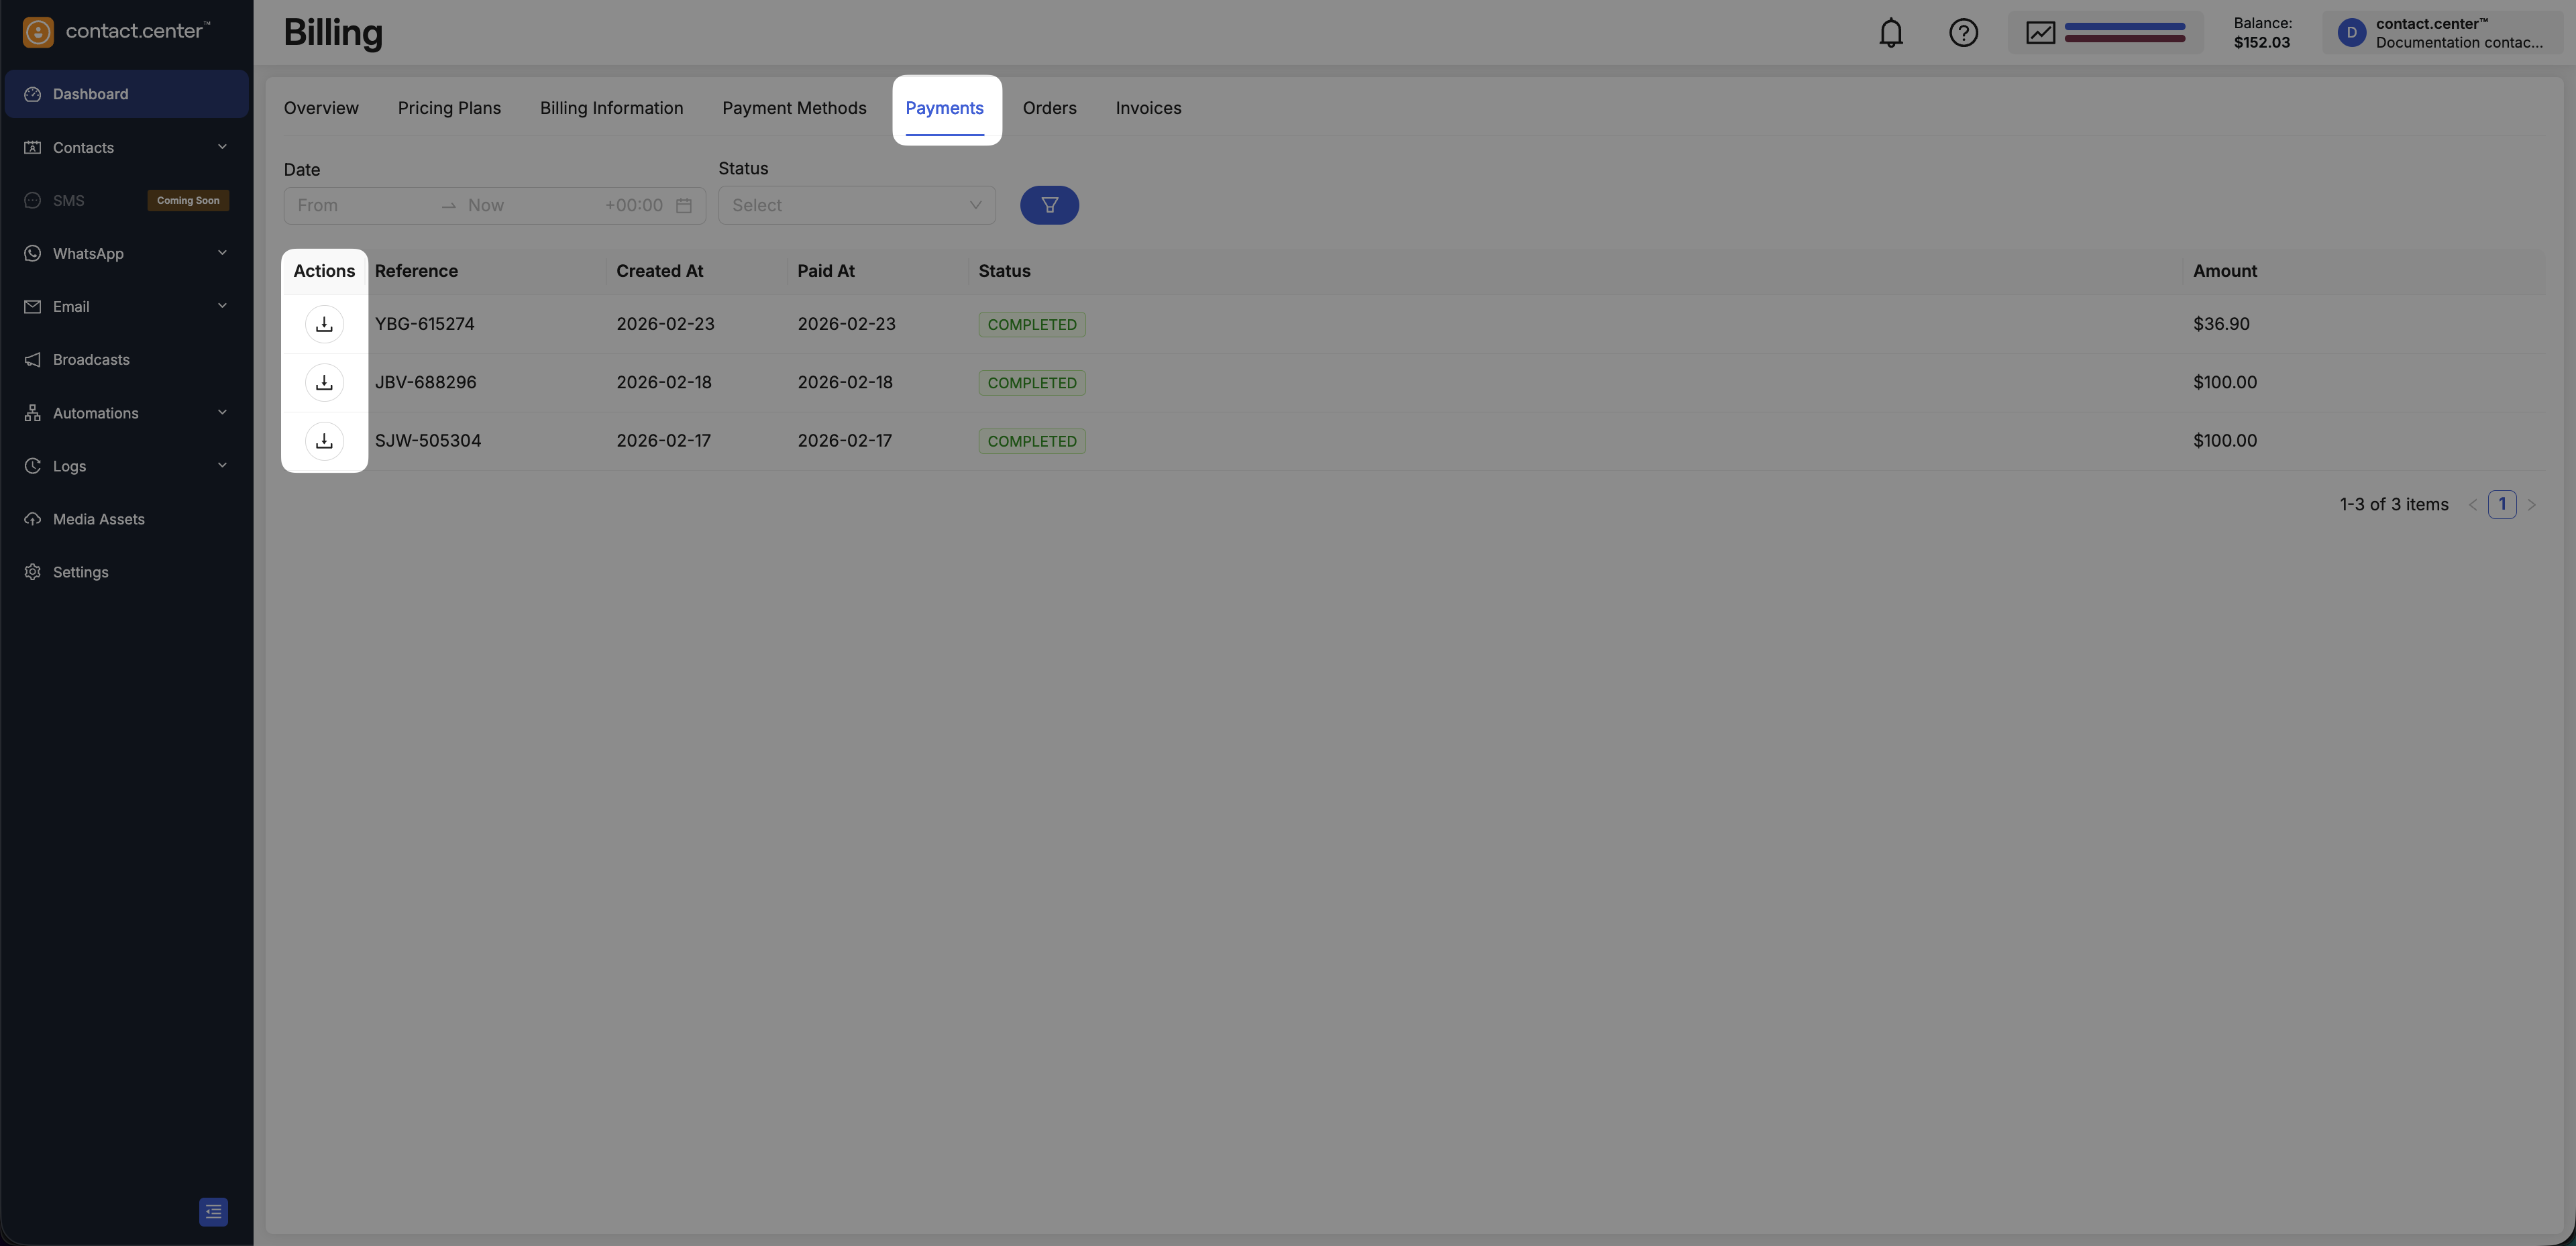Collapse the sidebar with bottom toggle icon

click(x=213, y=1212)
